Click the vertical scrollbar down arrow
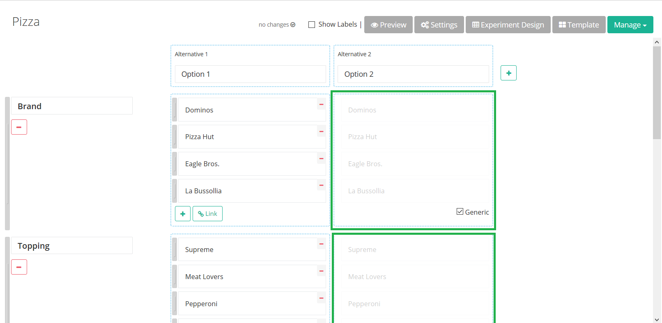The width and height of the screenshot is (662, 323). [x=657, y=319]
